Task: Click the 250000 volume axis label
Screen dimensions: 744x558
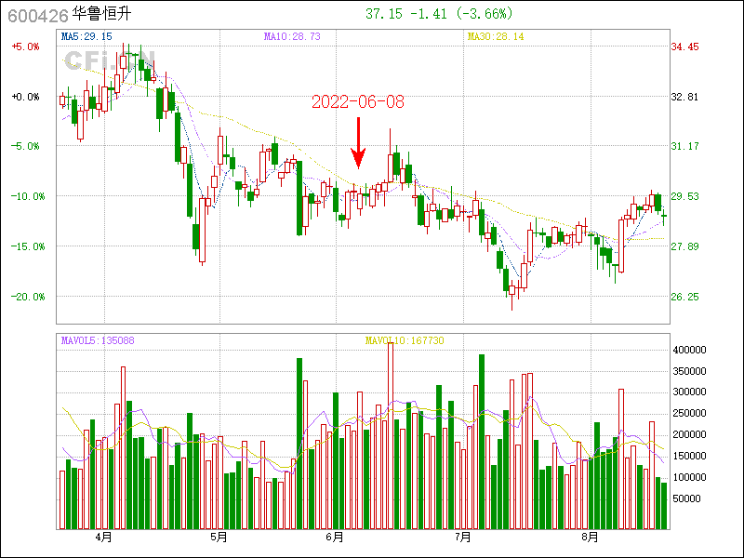Action: [x=689, y=414]
